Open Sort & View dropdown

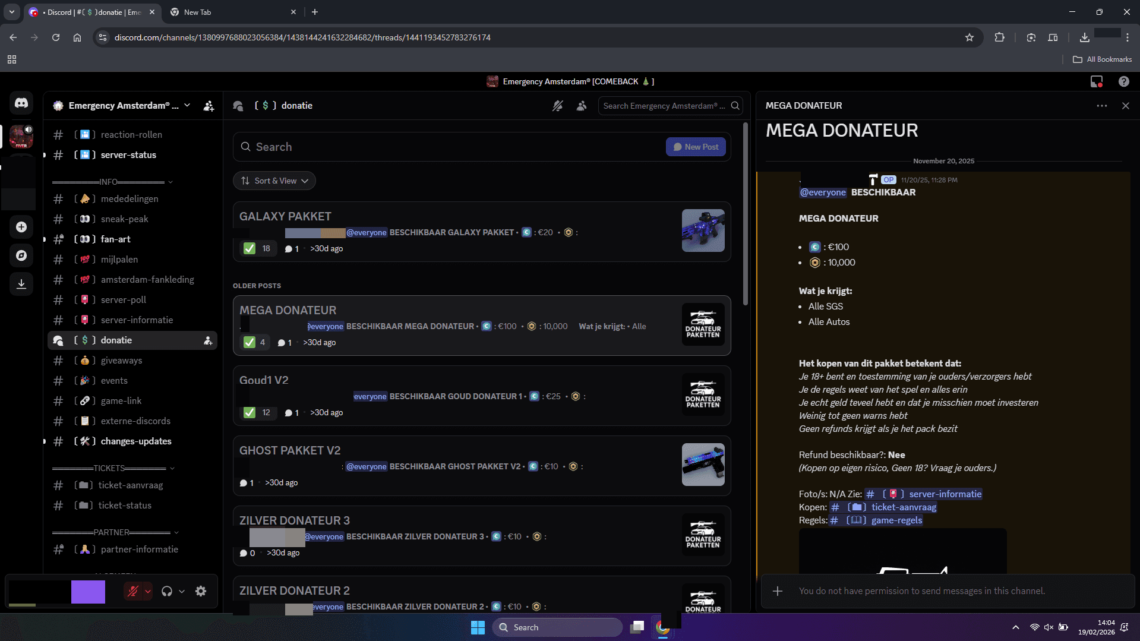(x=274, y=181)
